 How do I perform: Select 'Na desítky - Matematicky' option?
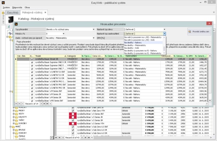(x=143, y=45)
